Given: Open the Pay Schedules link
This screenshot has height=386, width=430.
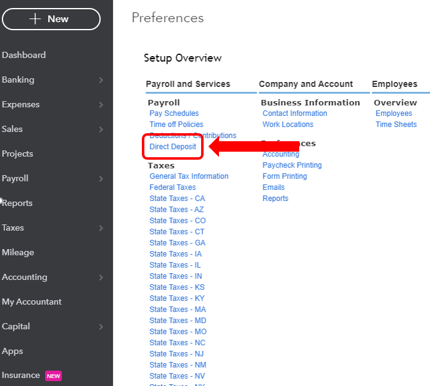Looking at the screenshot, I should click(174, 113).
